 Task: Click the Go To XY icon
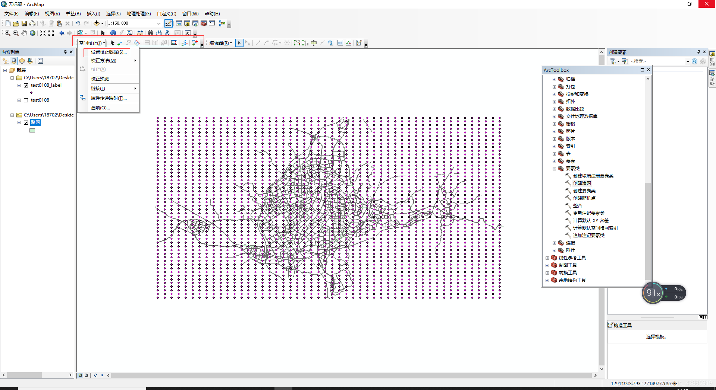(167, 33)
